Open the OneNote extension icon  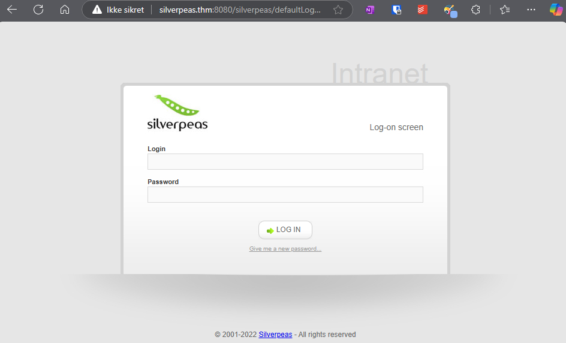[x=369, y=10]
